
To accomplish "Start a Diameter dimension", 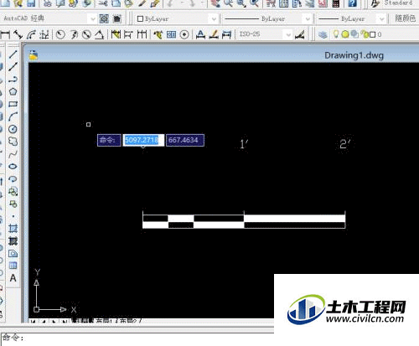I will [86, 34].
